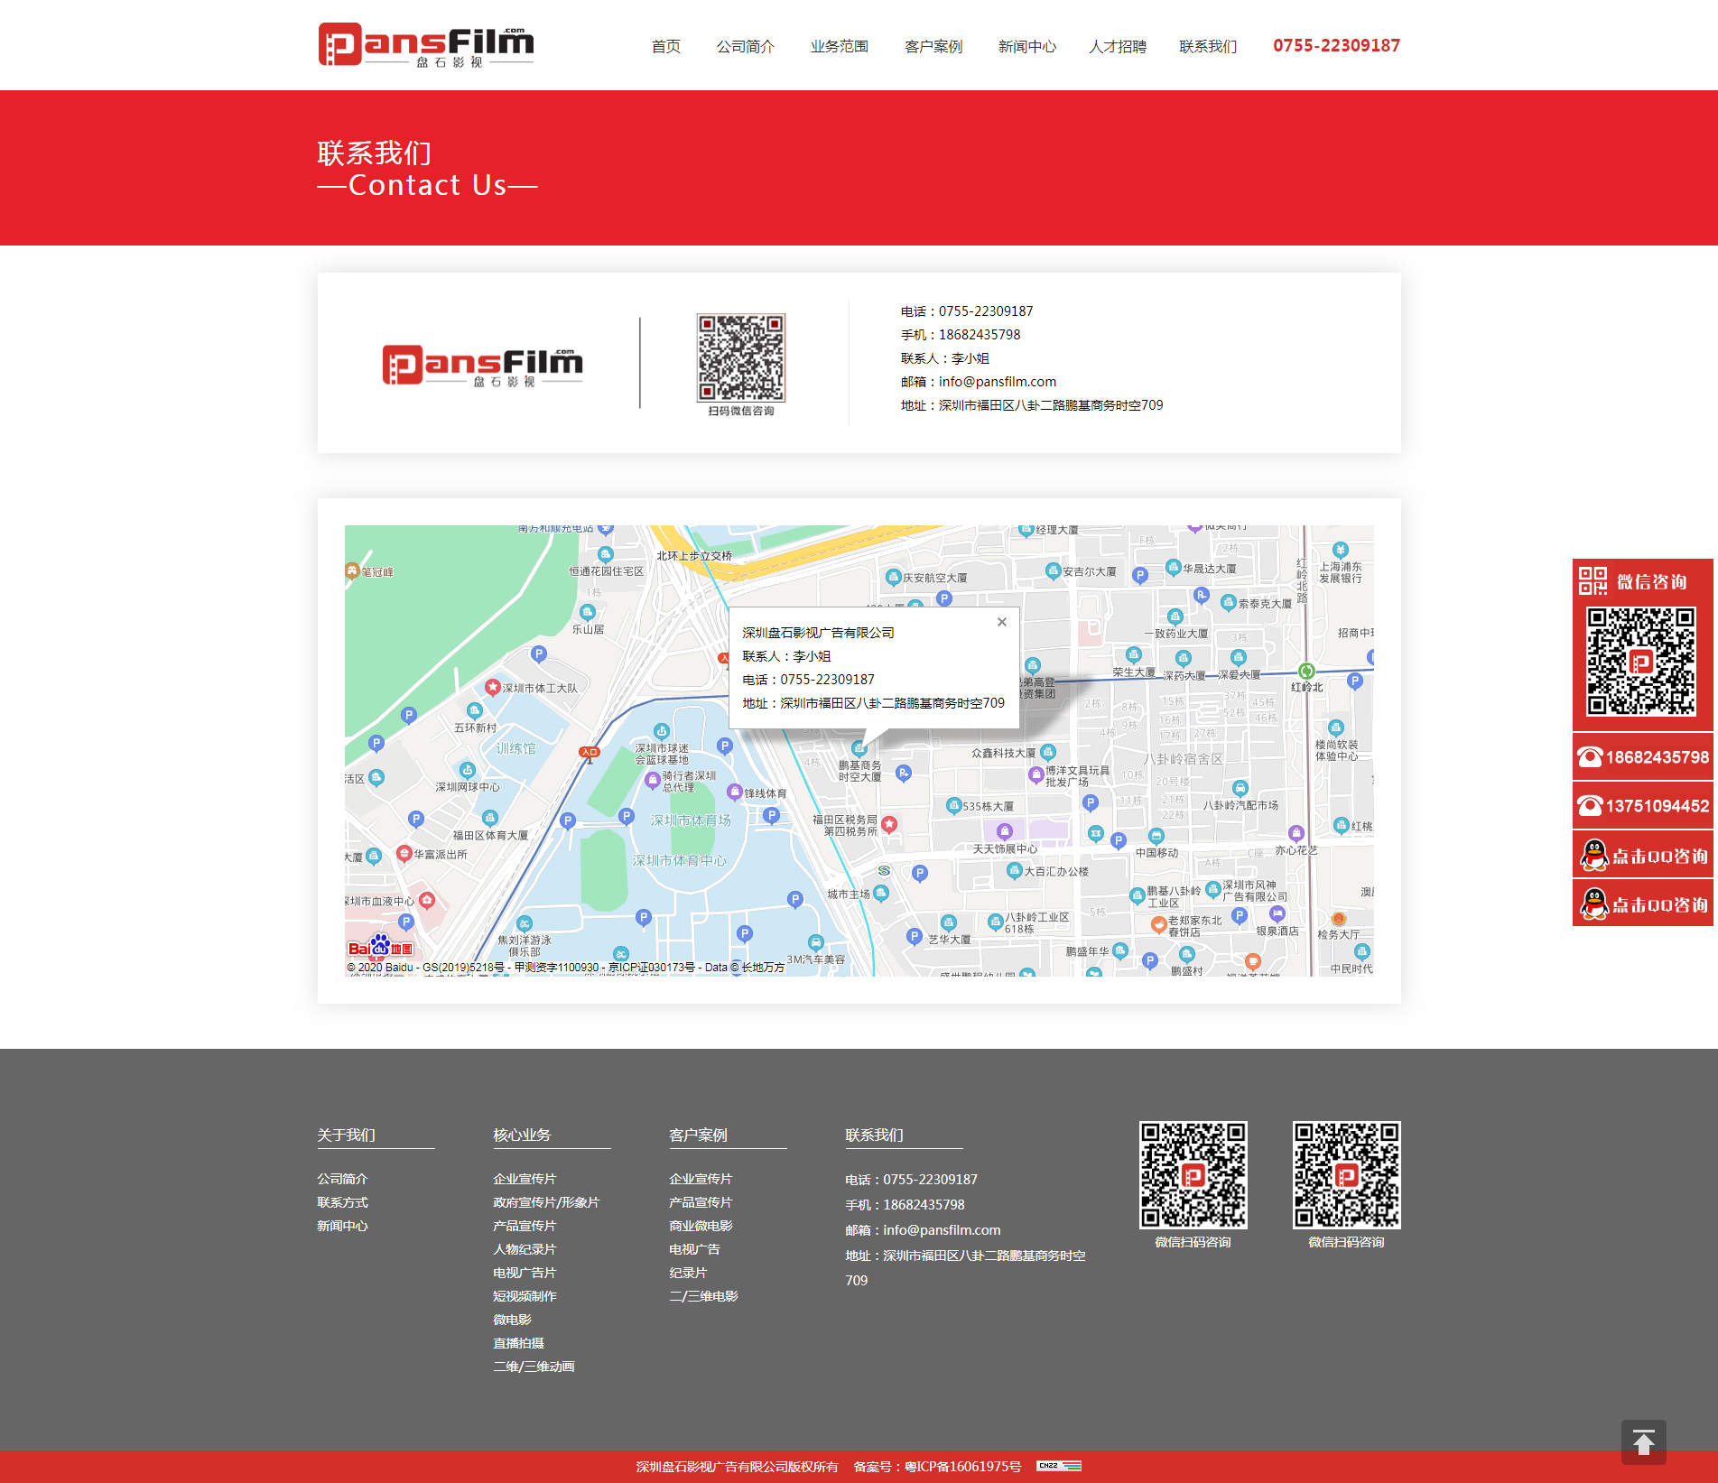1718x1483 pixels.
Task: Open 客户案例 footer link 电视广告
Action: pos(694,1249)
